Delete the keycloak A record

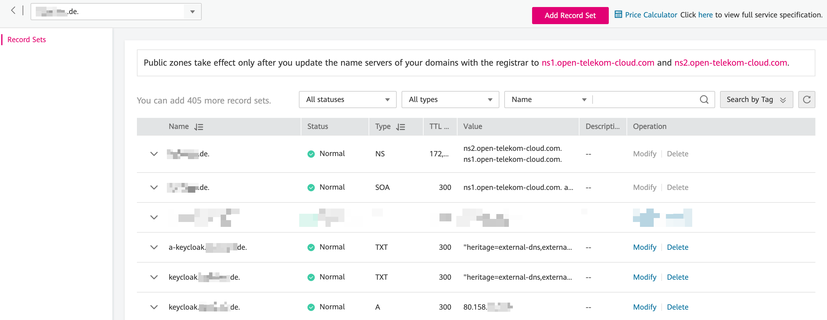pos(677,307)
